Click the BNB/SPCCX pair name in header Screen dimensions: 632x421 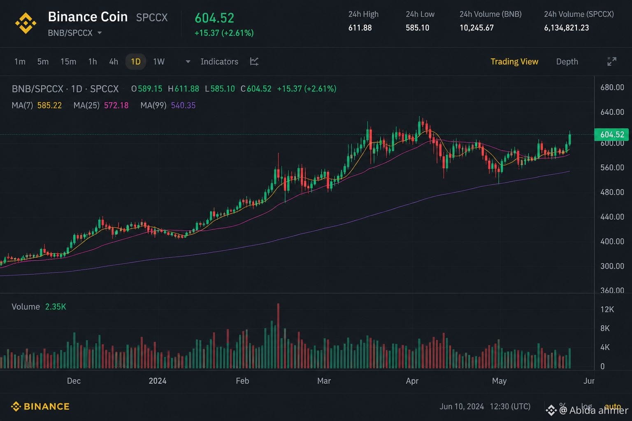(x=70, y=33)
